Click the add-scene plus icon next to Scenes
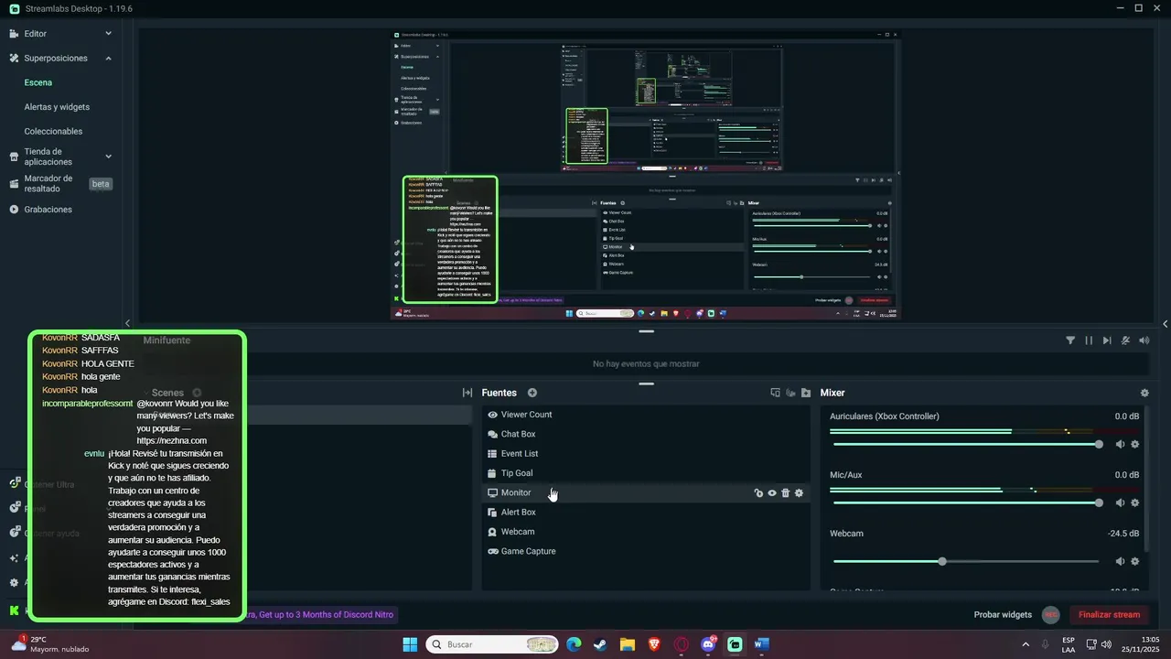 (x=197, y=393)
